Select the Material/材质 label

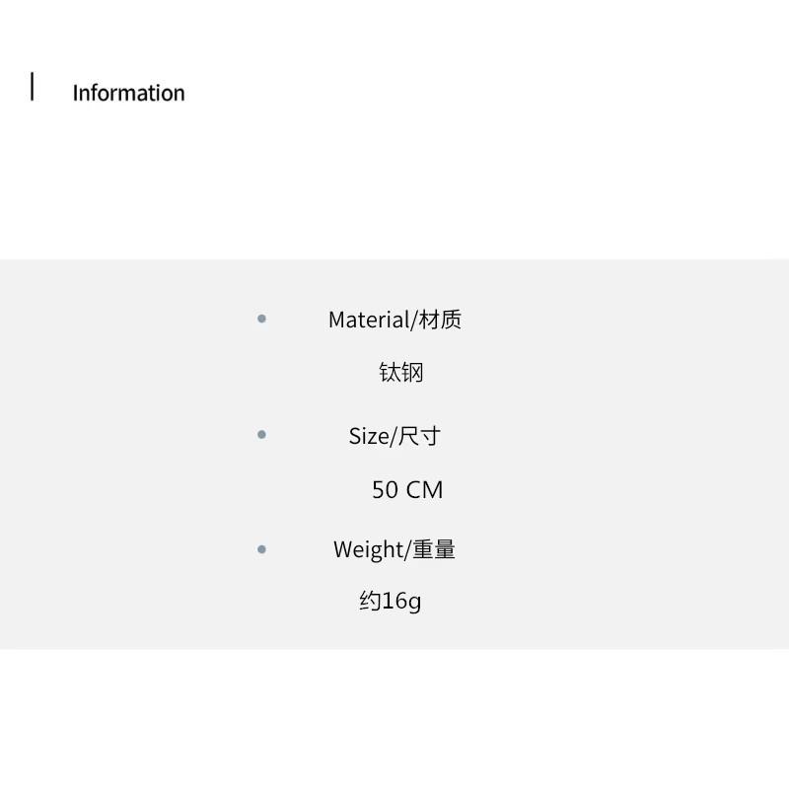click(394, 320)
